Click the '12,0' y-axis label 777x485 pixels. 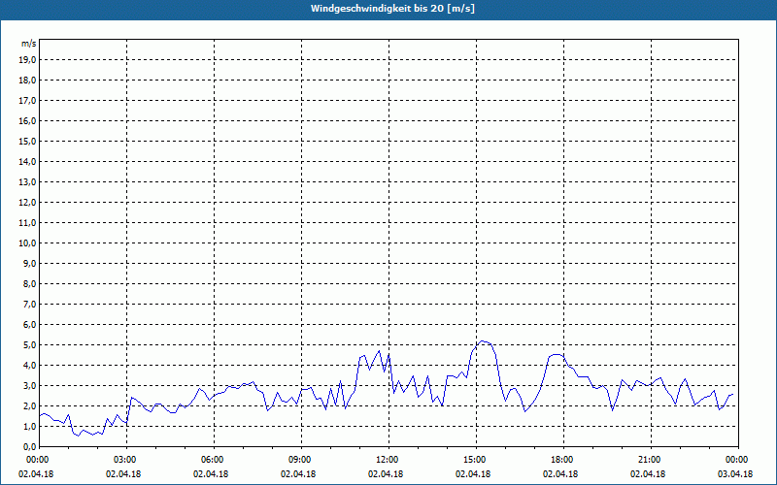(x=27, y=202)
